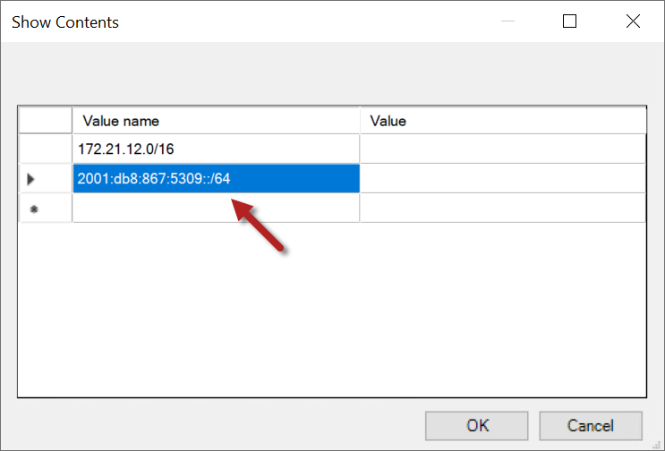
Task: Click the Value cell beside 2001:db8:867:5309::/64
Action: point(502,179)
